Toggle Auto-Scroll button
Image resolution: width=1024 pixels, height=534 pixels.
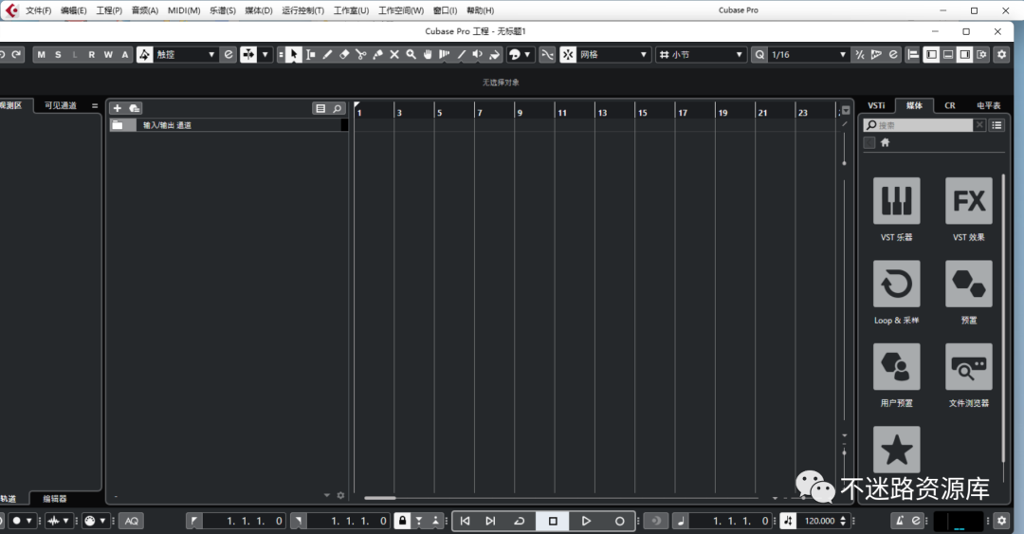[248, 54]
